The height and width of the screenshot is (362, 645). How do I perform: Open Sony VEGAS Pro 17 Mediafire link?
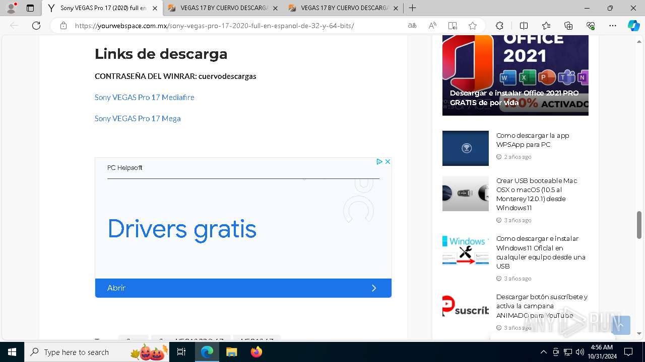point(144,97)
